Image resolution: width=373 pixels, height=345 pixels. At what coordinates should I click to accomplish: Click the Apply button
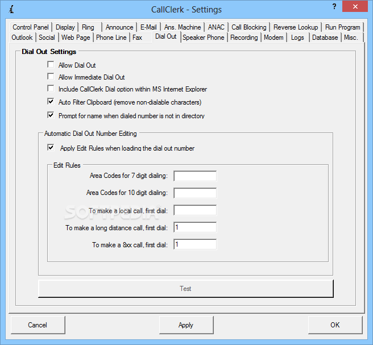(186, 325)
